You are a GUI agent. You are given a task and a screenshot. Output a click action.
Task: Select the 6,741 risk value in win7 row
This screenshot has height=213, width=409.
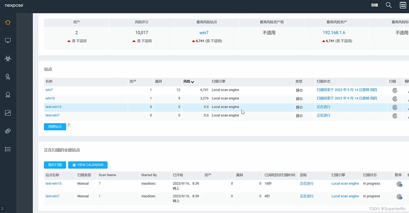[204, 90]
